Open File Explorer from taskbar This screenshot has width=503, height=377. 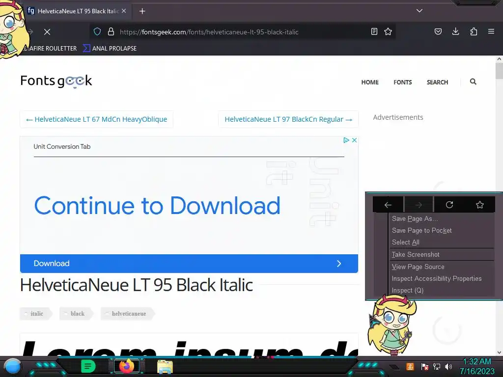point(165,367)
